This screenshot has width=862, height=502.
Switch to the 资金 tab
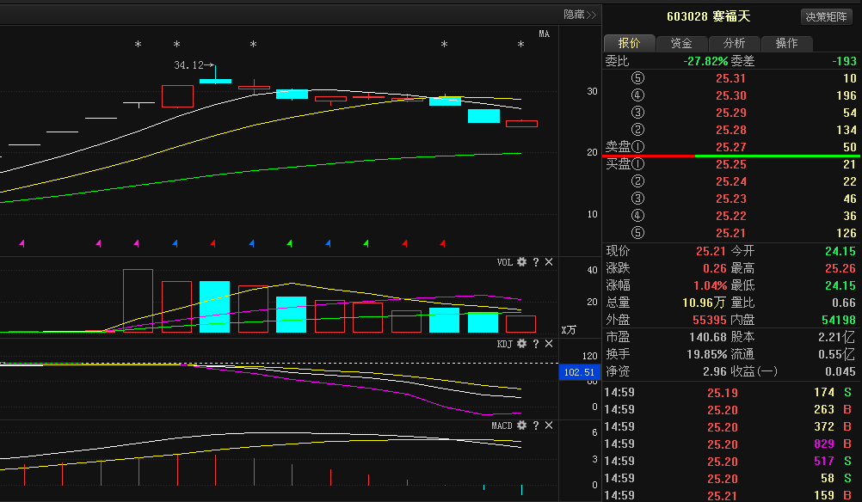pos(681,43)
